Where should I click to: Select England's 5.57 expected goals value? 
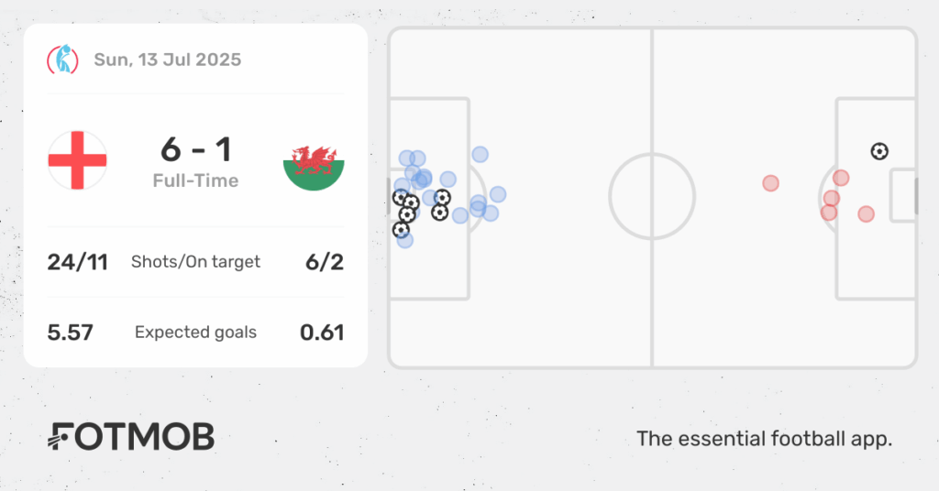click(70, 333)
